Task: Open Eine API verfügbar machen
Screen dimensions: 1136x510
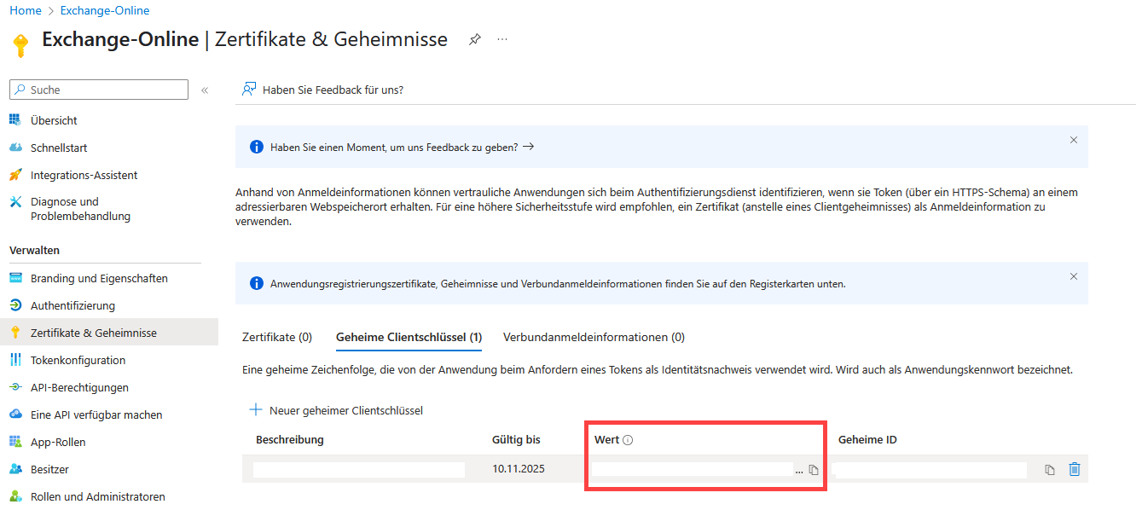Action: (96, 414)
